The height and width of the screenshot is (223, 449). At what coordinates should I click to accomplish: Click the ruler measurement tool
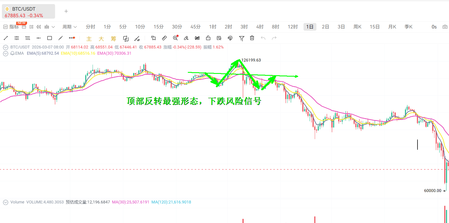click(164, 38)
